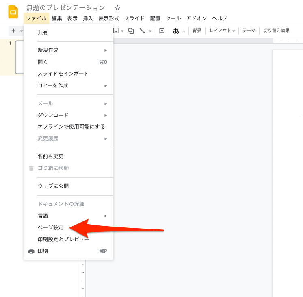The image size is (303, 297).
Task: Choose 印刷設定とプレビュー menu item
Action: pos(68,240)
